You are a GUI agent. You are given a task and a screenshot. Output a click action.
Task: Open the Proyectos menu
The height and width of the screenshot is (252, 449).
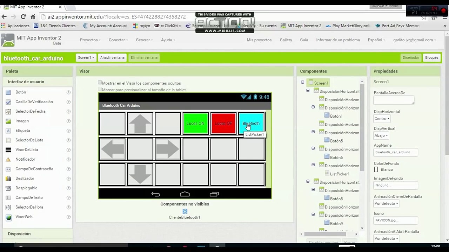(90, 40)
